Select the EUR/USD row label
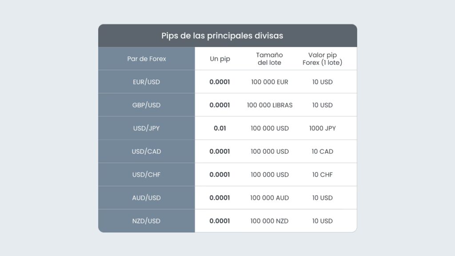455x256 pixels. click(x=147, y=82)
